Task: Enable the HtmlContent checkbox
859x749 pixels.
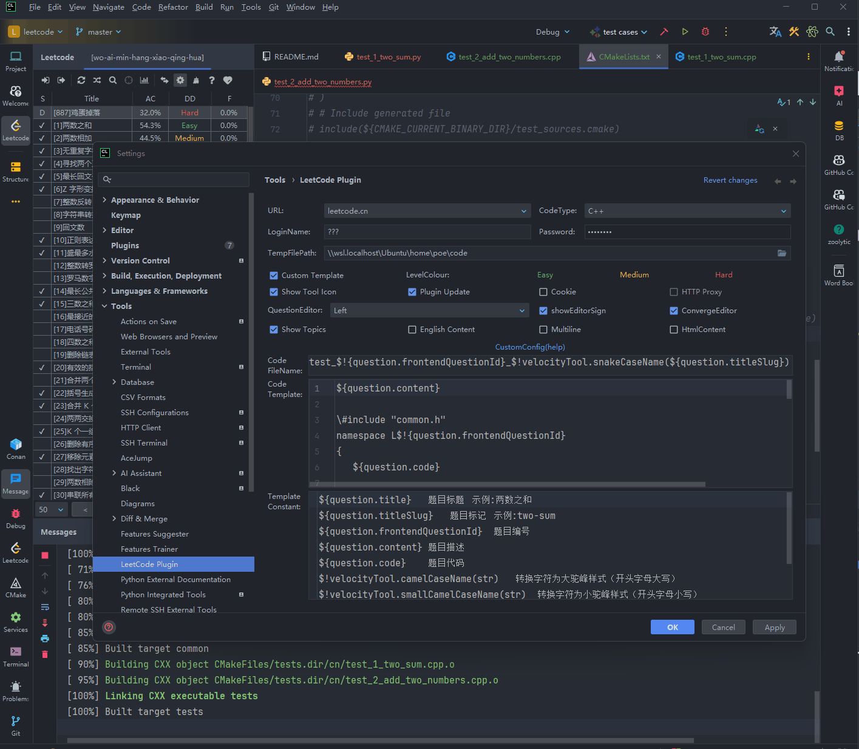Action: click(x=674, y=330)
